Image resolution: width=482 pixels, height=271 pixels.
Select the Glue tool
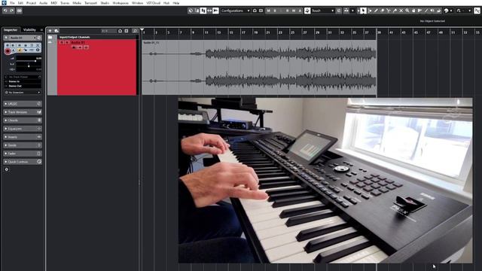(x=395, y=11)
